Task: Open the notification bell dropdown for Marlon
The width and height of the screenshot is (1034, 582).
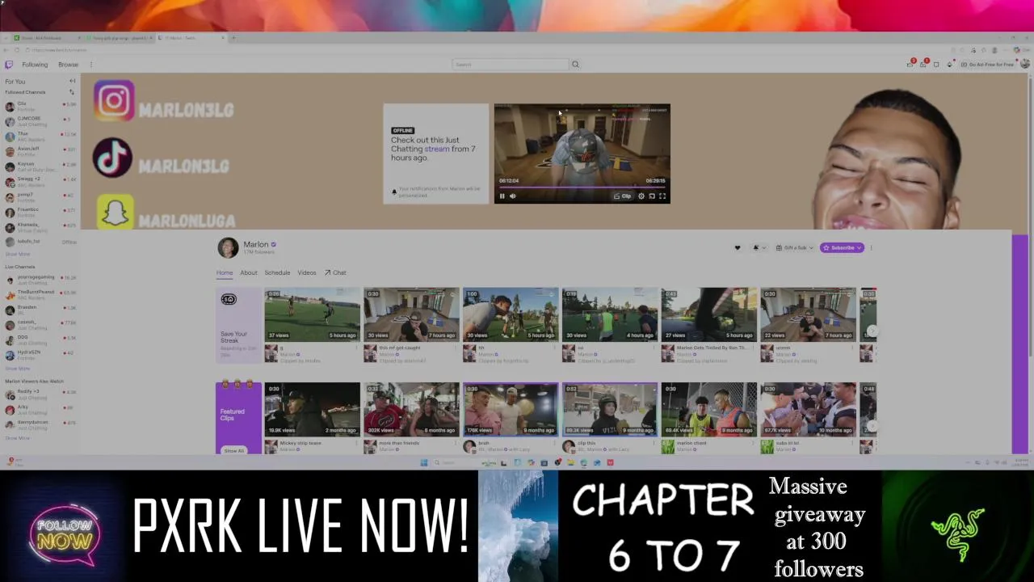Action: click(x=759, y=247)
